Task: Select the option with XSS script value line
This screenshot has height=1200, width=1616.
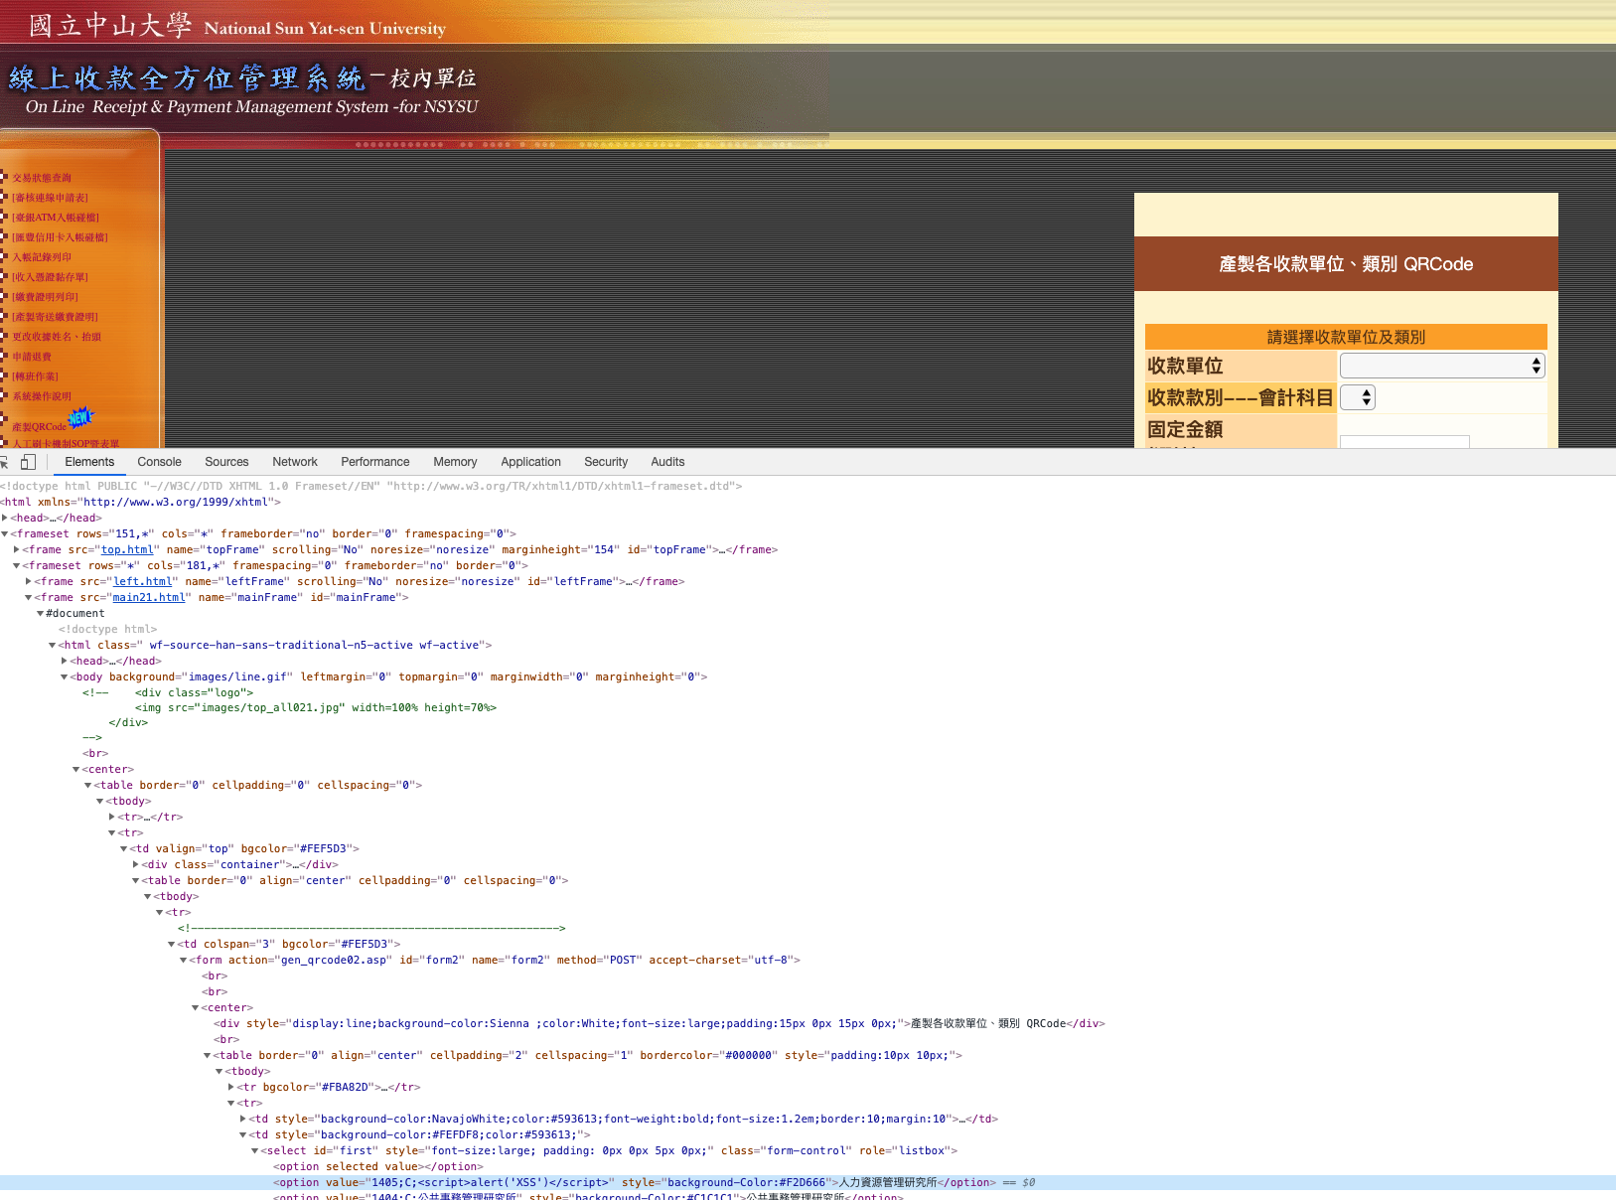Action: tap(808, 1182)
